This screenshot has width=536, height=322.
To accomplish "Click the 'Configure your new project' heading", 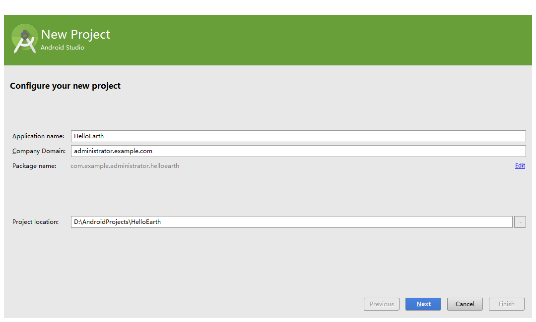I will pos(66,86).
